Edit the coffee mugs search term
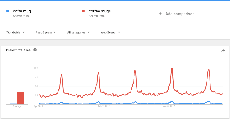 coord(100,11)
